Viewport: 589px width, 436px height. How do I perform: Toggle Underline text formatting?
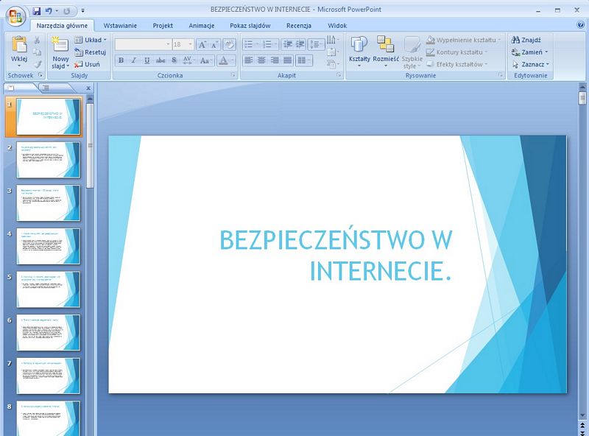147,60
